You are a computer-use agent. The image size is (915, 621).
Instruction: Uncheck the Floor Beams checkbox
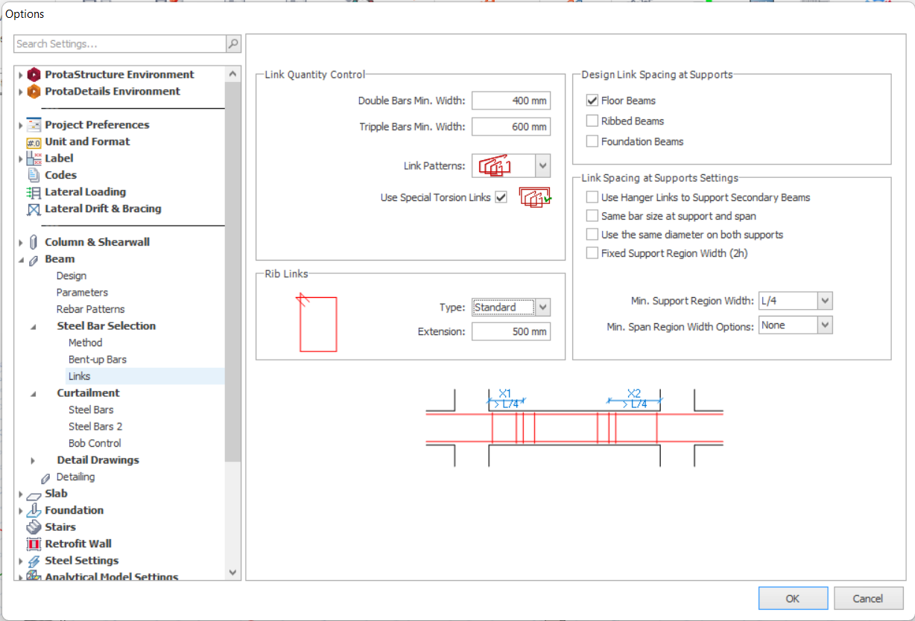coord(592,100)
